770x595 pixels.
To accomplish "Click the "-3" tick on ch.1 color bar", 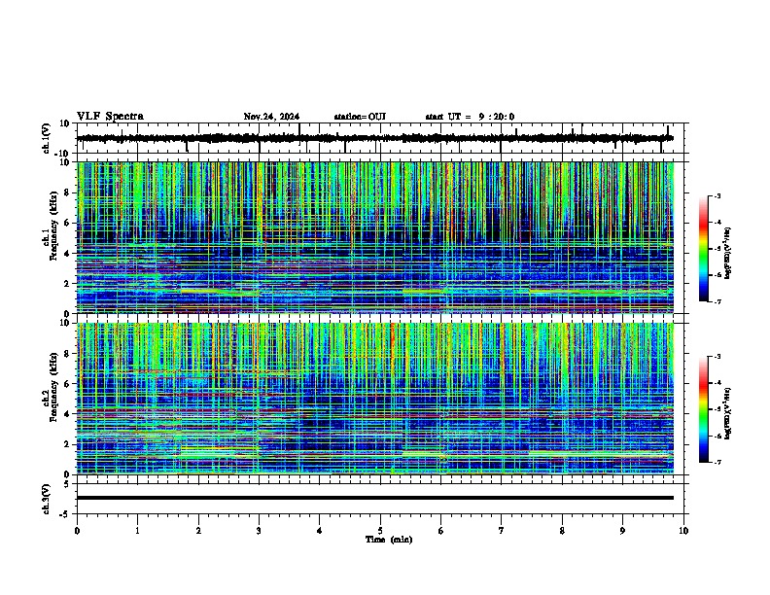I will [717, 196].
